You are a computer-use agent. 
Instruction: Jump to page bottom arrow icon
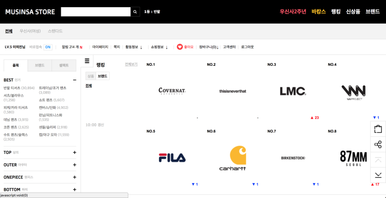coord(378,175)
